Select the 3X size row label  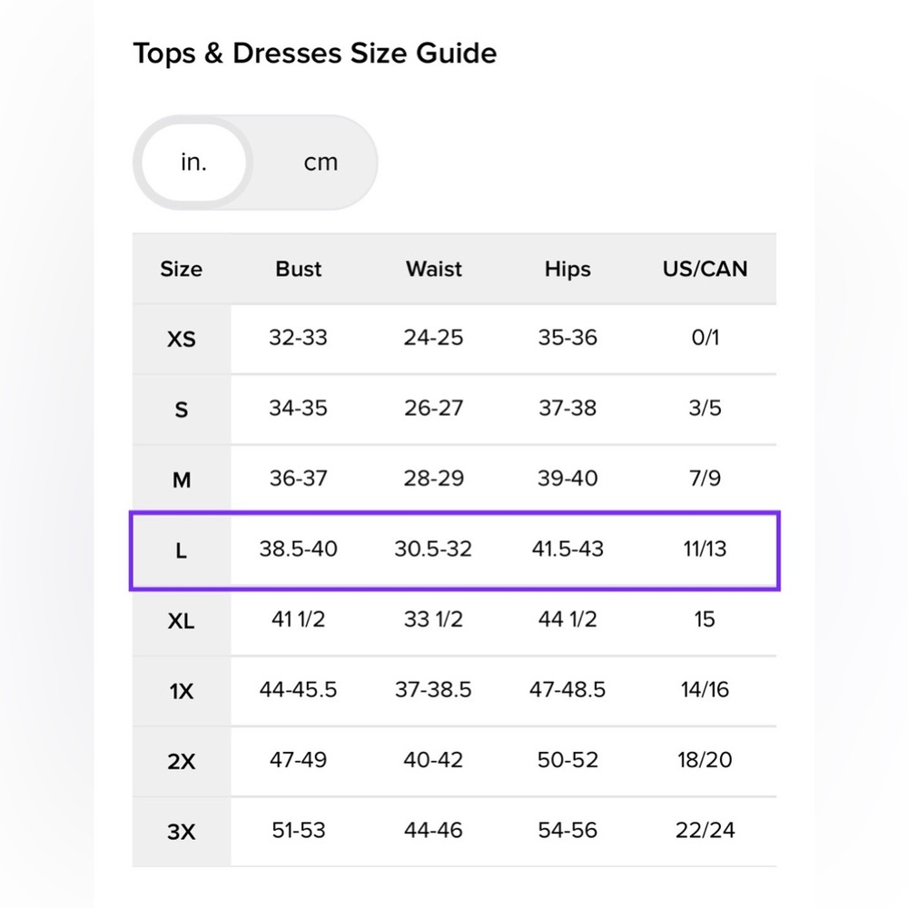pos(182,832)
